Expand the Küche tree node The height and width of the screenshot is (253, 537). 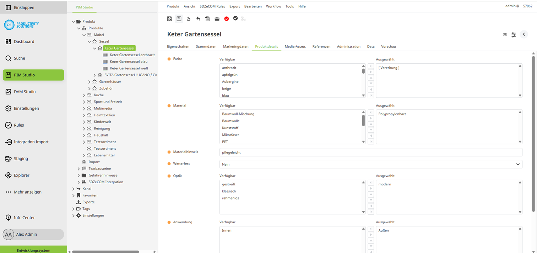pos(84,95)
